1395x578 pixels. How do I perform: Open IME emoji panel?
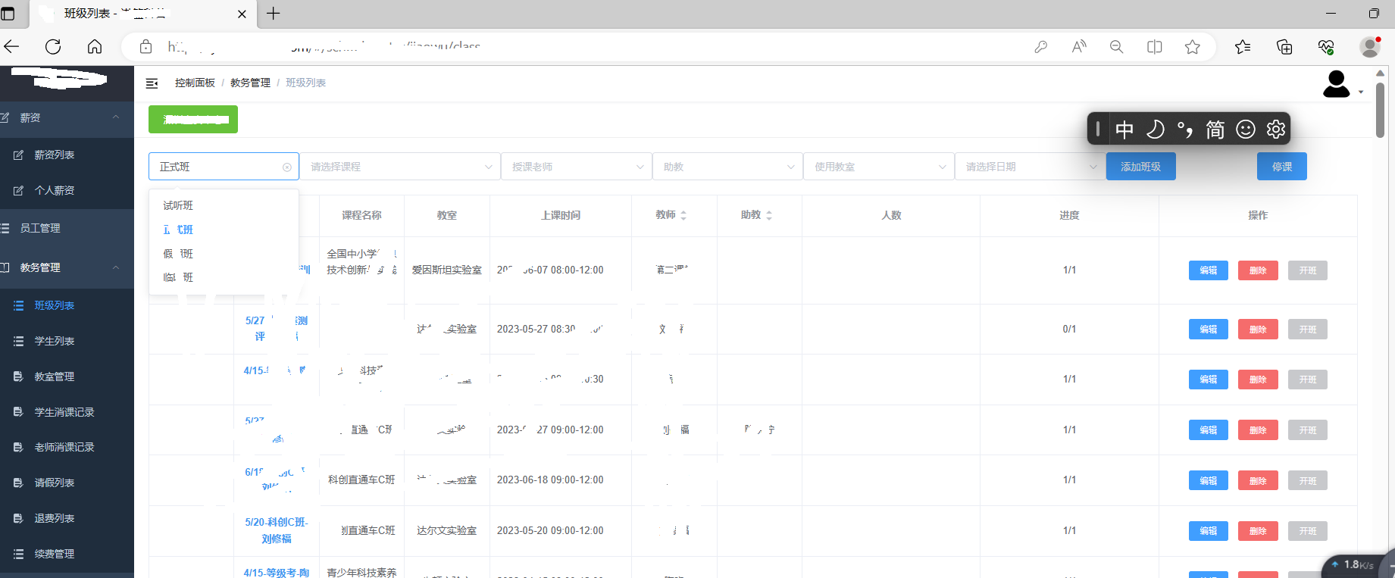(x=1246, y=130)
